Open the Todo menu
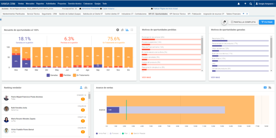The width and height of the screenshot is (276, 138). tap(105, 4)
